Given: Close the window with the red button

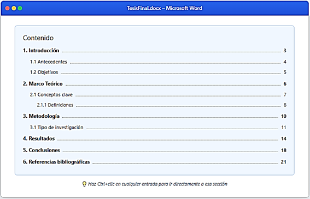Looking at the screenshot, I should [7, 8].
